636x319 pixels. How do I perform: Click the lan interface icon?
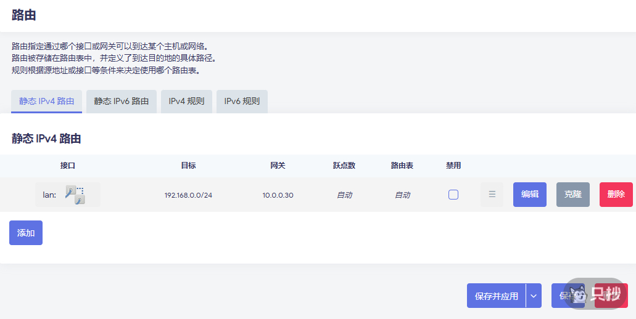pyautogui.click(x=75, y=195)
